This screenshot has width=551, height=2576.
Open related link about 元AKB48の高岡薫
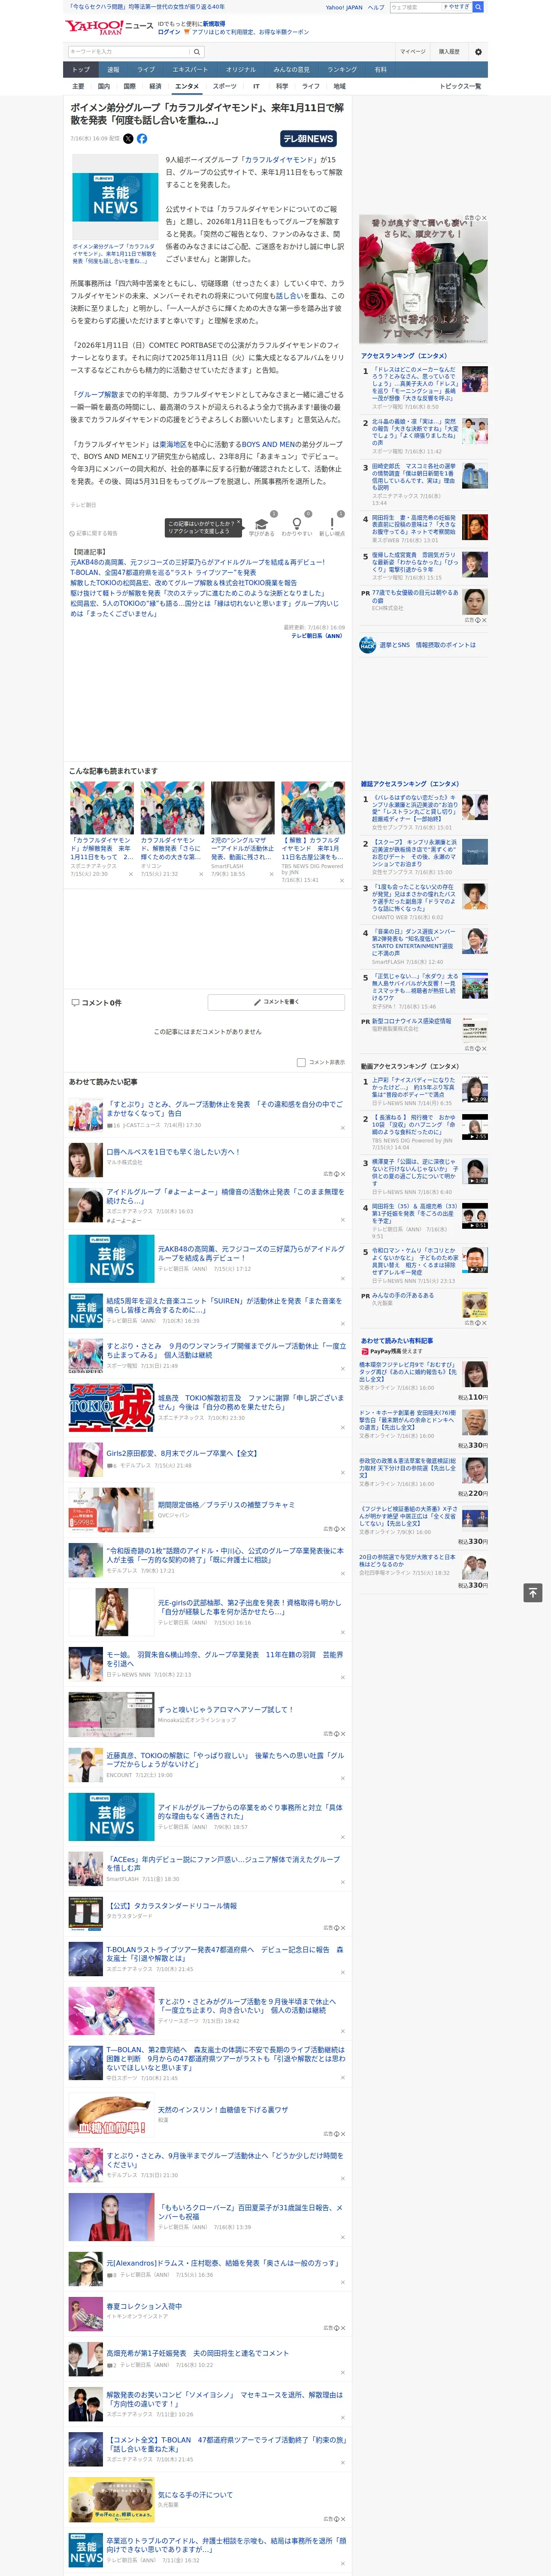coord(197,563)
